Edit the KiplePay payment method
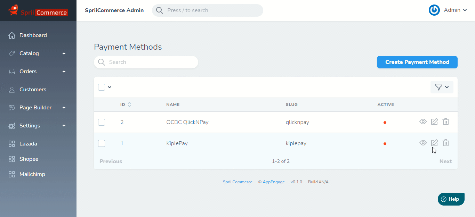Screen dimensions: 475x217 (434, 143)
